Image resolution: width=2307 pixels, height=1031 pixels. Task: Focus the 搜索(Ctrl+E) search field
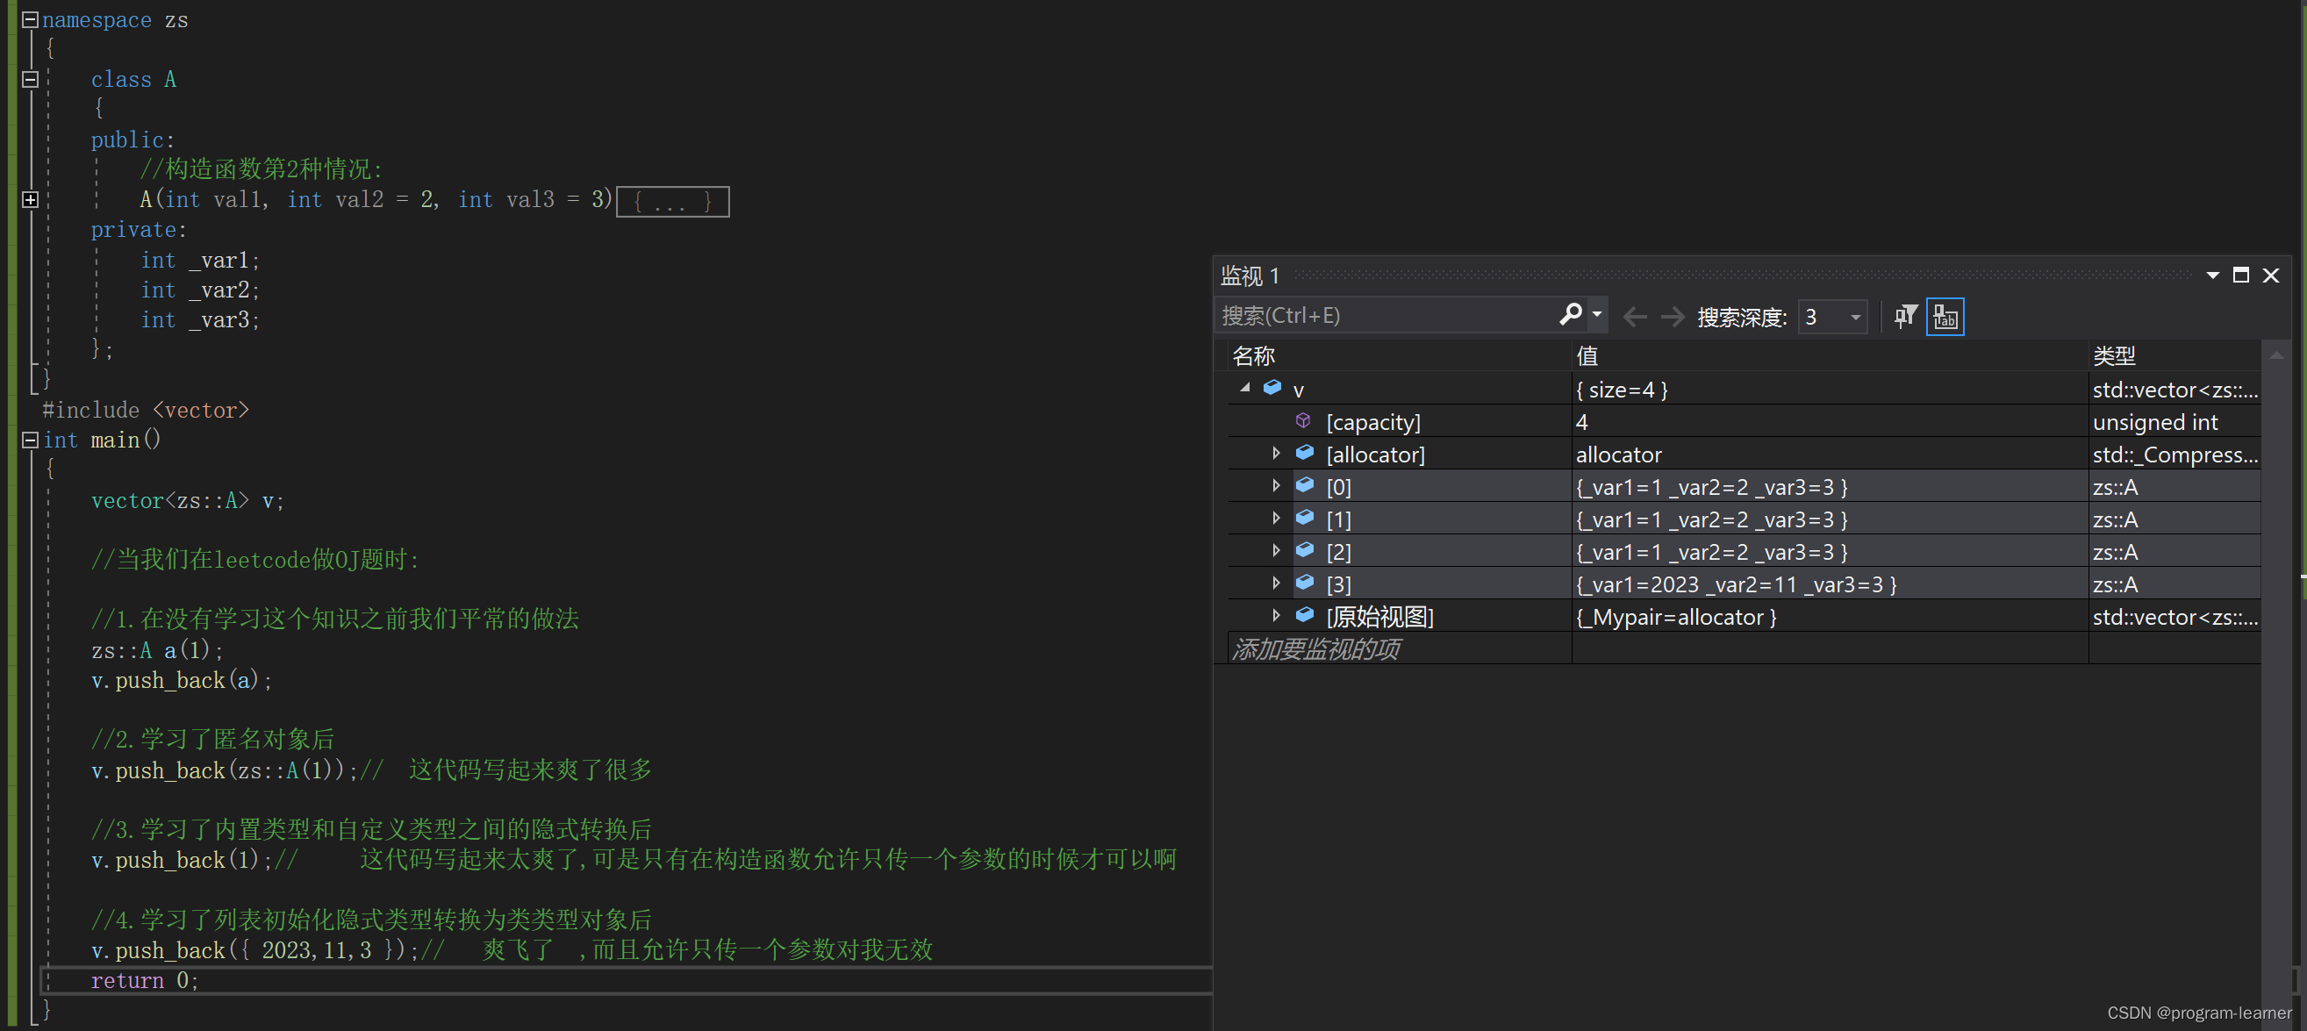(1386, 315)
